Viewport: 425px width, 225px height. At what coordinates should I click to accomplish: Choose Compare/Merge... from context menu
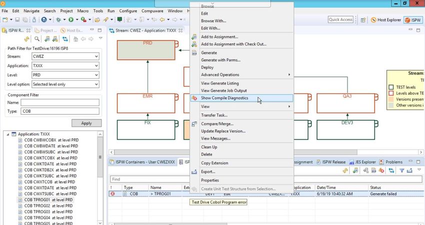[242, 124]
